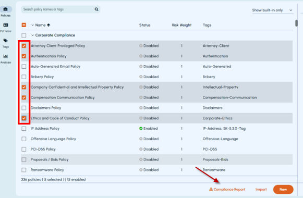Sort by the Risk Weight column header
Image resolution: width=303 pixels, height=198 pixels.
(x=181, y=25)
